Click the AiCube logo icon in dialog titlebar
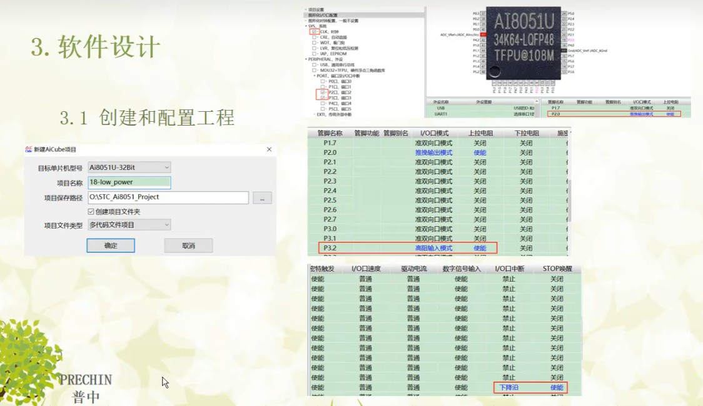The width and height of the screenshot is (703, 406). [x=28, y=149]
